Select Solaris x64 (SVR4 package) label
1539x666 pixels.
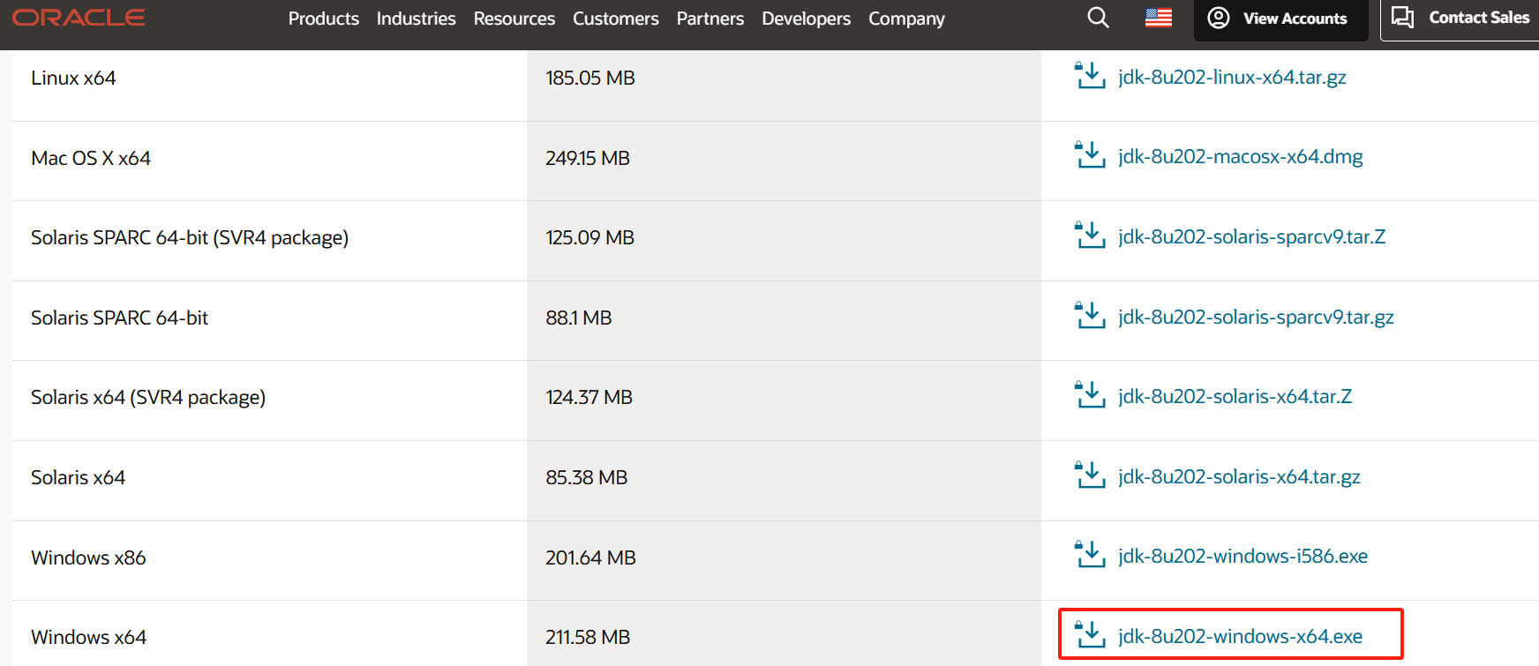(148, 397)
